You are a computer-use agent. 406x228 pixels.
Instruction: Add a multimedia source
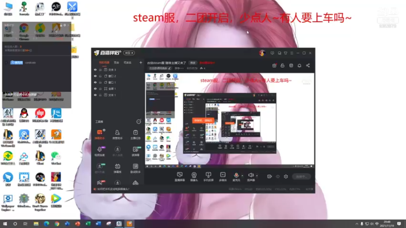[223, 177]
